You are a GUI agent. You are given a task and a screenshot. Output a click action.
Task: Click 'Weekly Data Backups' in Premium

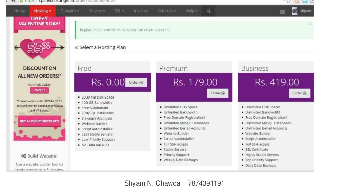tap(180, 160)
